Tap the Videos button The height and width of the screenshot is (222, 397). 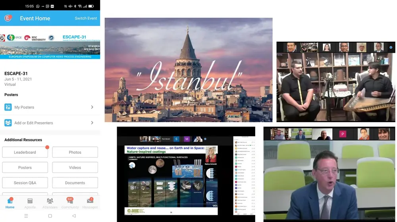click(x=75, y=168)
